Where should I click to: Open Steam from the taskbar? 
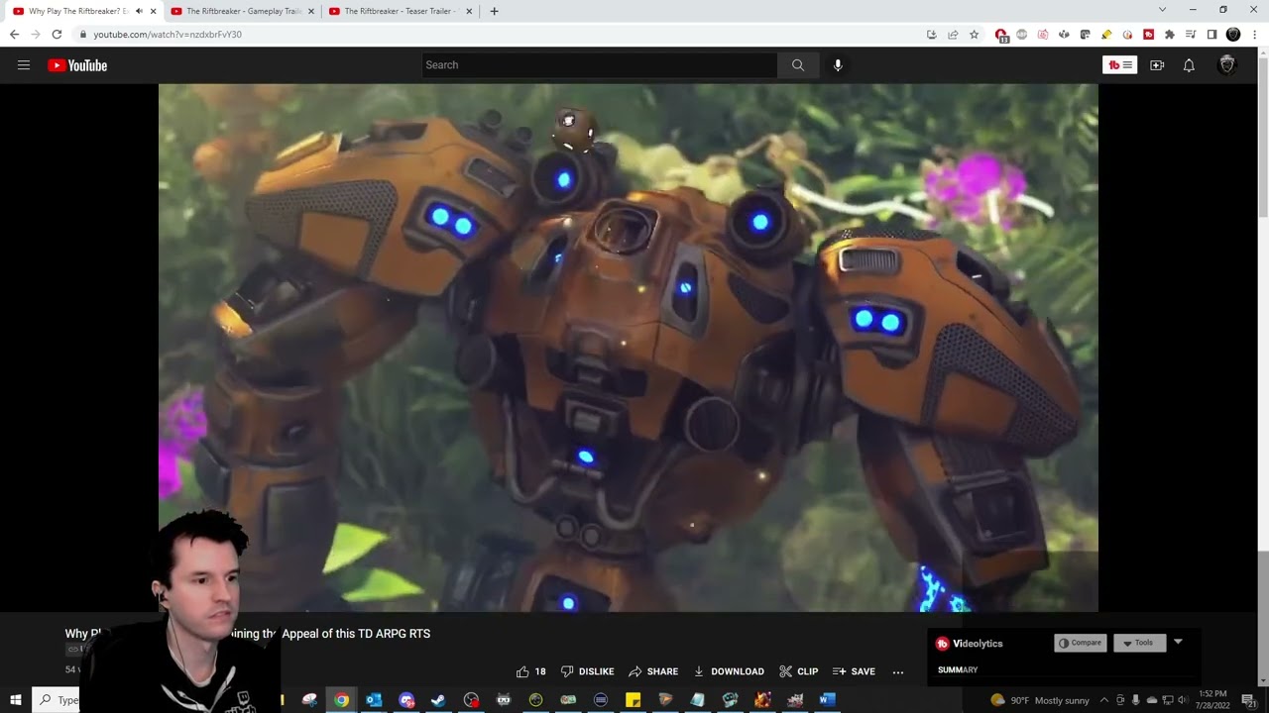(438, 700)
